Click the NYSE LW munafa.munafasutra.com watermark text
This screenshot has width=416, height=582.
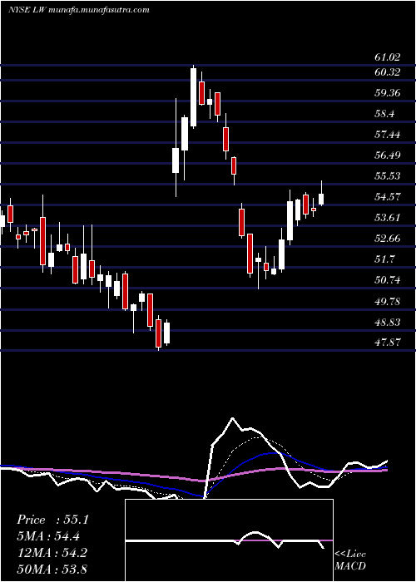click(79, 10)
